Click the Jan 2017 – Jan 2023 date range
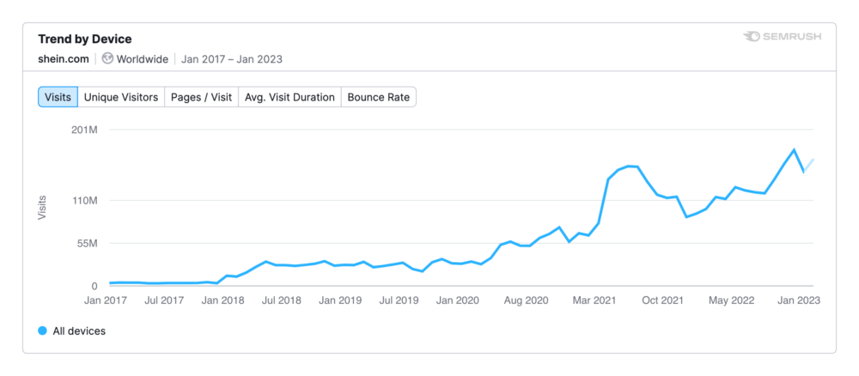 click(232, 59)
